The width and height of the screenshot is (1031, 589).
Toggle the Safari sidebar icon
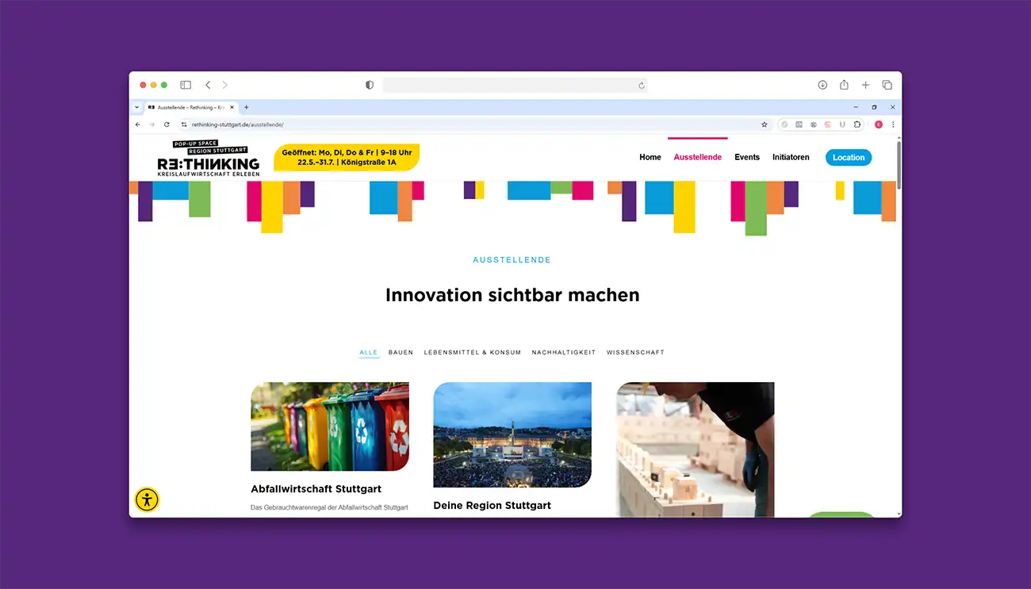point(186,85)
